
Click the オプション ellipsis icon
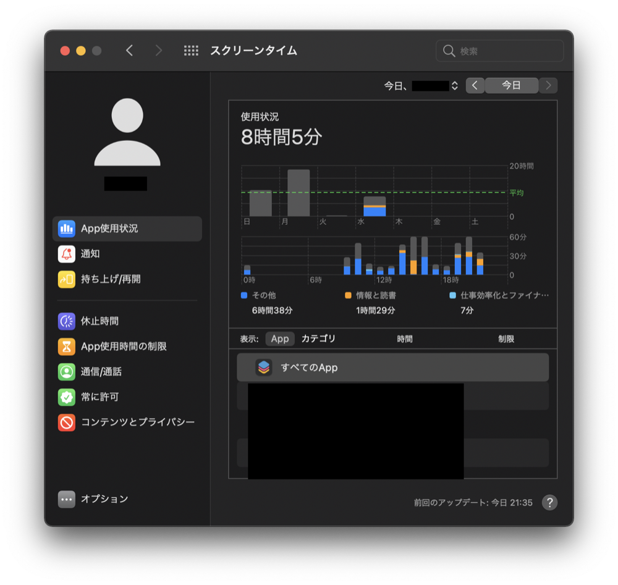point(67,499)
